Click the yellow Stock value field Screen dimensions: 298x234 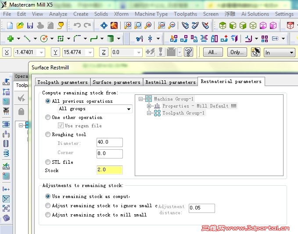click(x=110, y=170)
